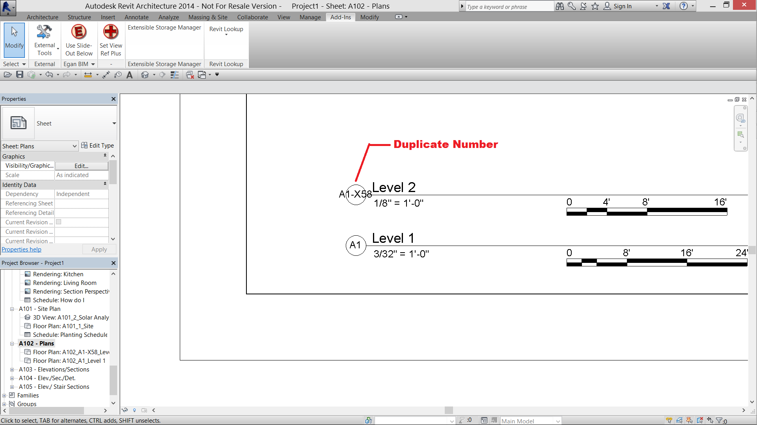Screen dimensions: 757x425
Task: Click the Open folder icon
Action: [x=7, y=75]
